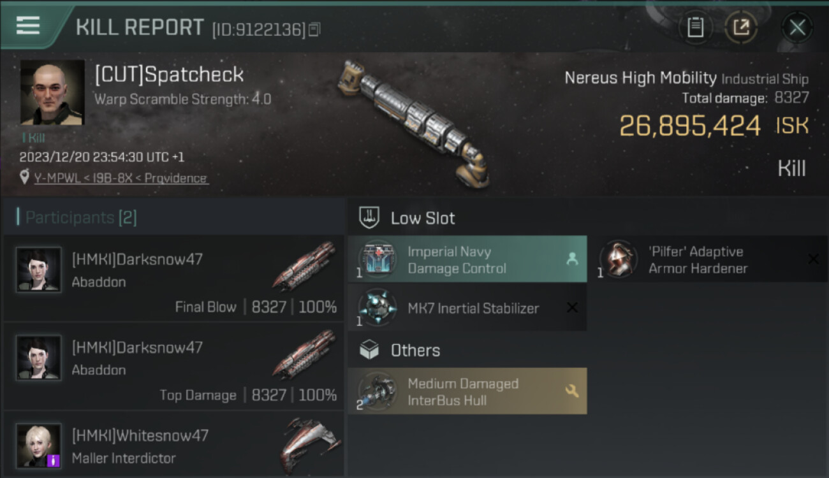829x478 pixels.
Task: Open the Darksnow47 Final Blow participant entry
Action: click(x=174, y=279)
